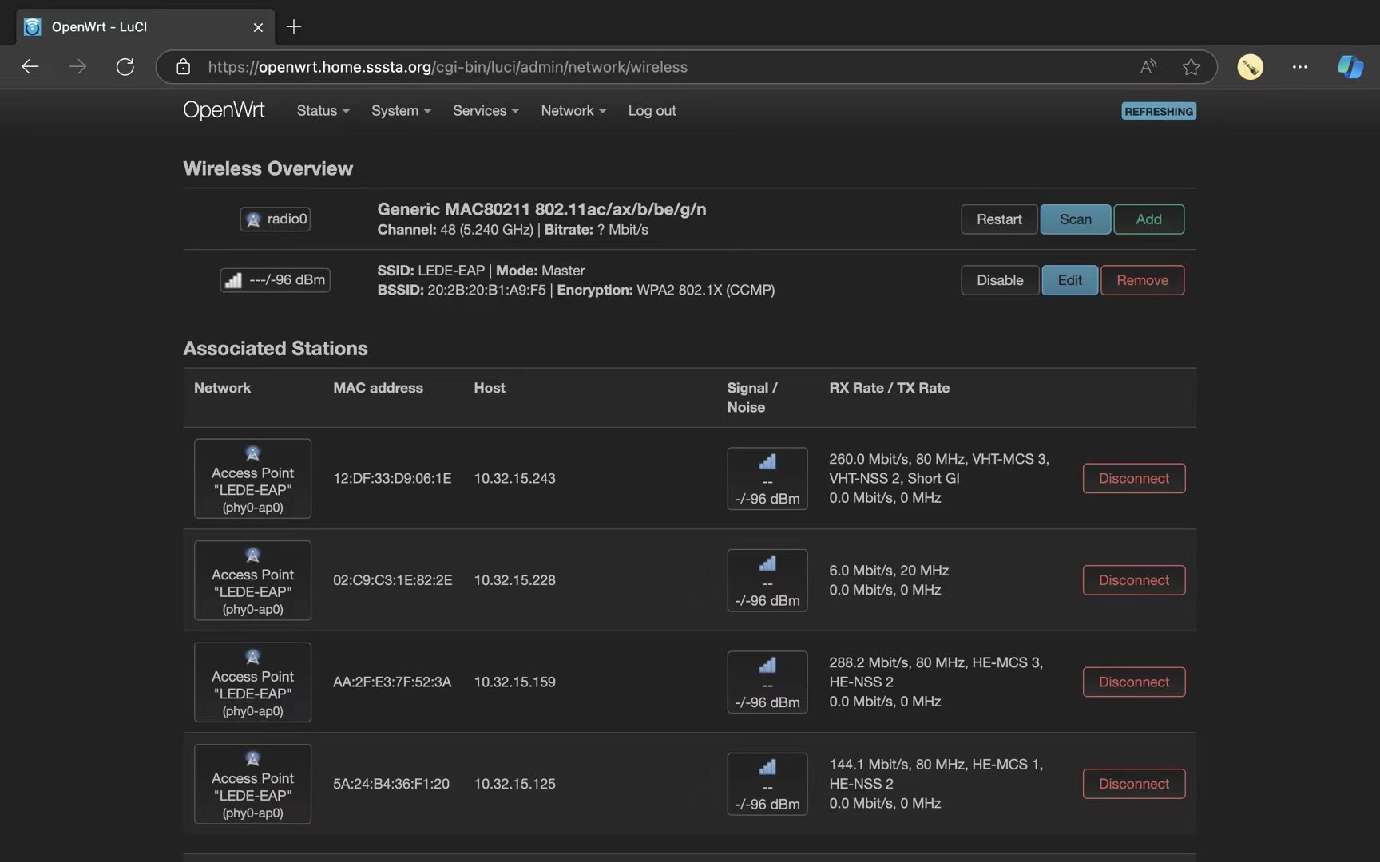Viewport: 1380px width, 862px height.
Task: Disconnect station 10.32.15.159
Action: 1134,682
